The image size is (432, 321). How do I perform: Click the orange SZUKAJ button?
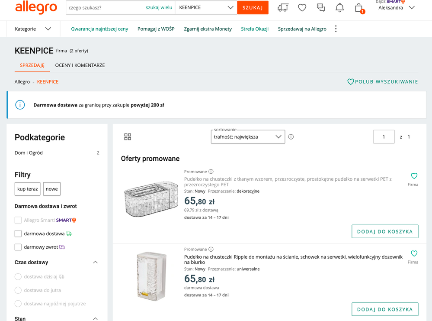253,8
